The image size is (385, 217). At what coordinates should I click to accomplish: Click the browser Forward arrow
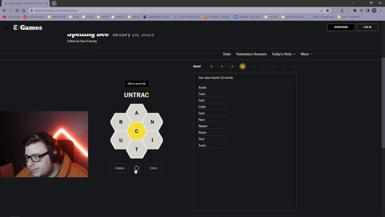pos(11,11)
